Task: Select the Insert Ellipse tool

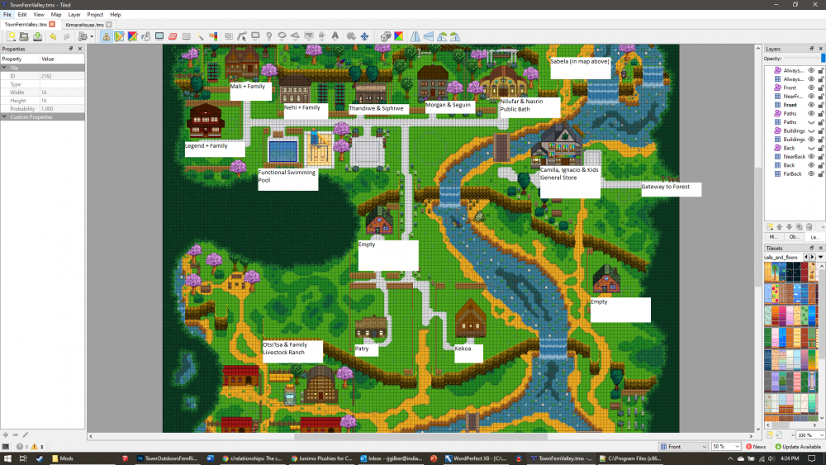Action: (282, 36)
